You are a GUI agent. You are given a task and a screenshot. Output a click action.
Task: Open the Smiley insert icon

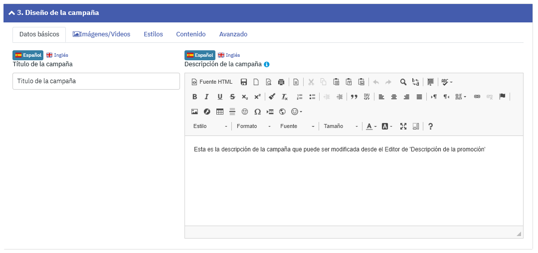(245, 112)
